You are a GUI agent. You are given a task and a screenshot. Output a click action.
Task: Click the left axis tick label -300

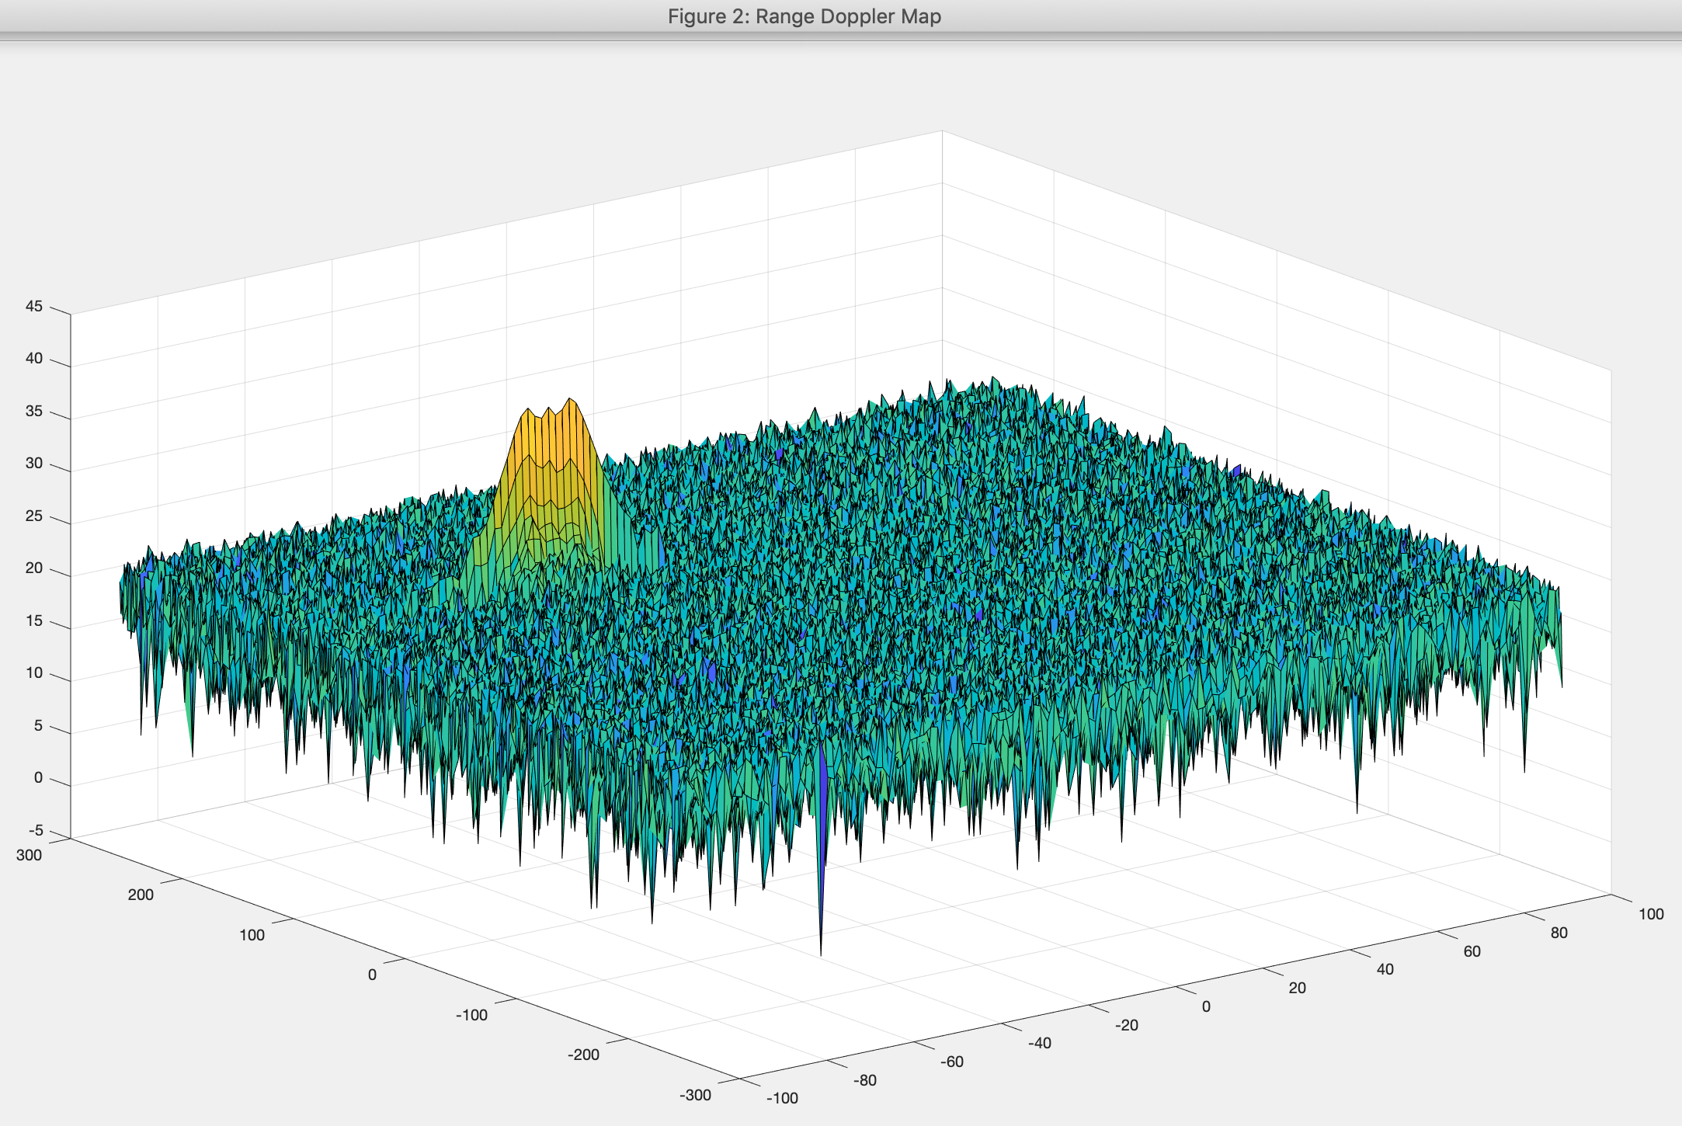tap(695, 1095)
